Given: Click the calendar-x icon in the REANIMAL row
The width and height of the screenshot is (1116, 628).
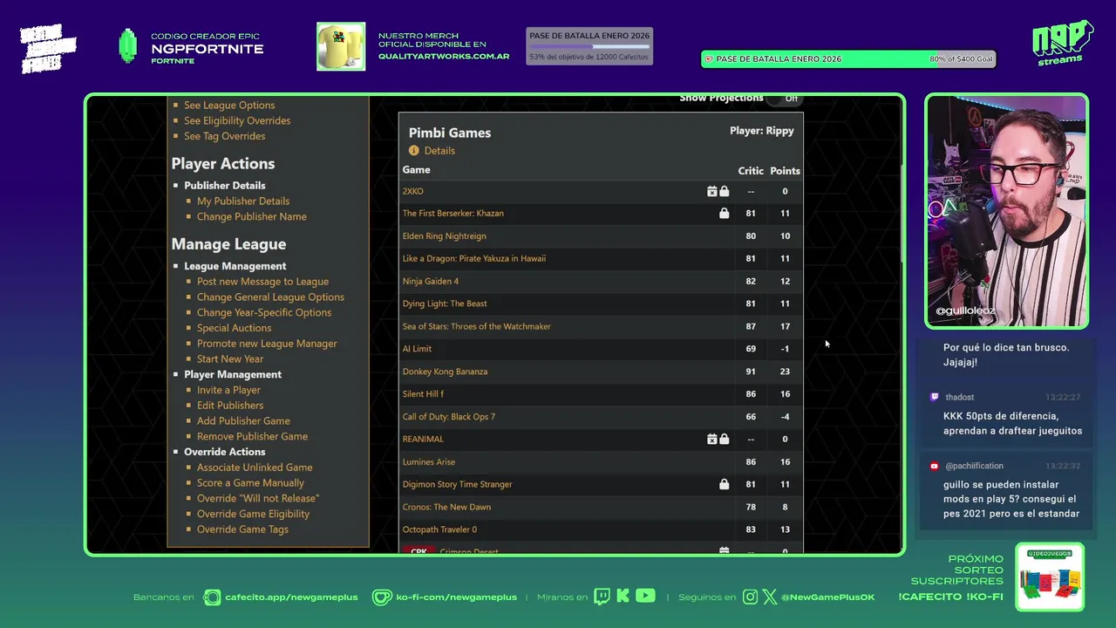Looking at the screenshot, I should point(711,439).
